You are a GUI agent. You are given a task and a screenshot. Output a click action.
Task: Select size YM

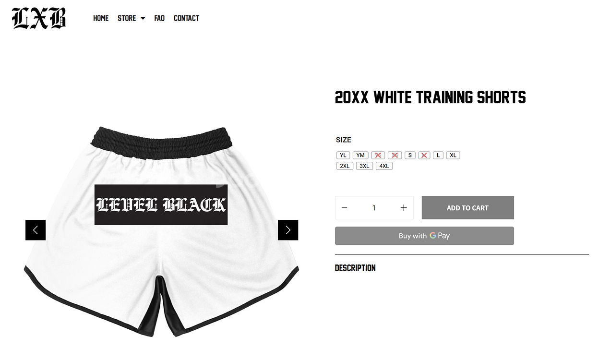(x=360, y=156)
